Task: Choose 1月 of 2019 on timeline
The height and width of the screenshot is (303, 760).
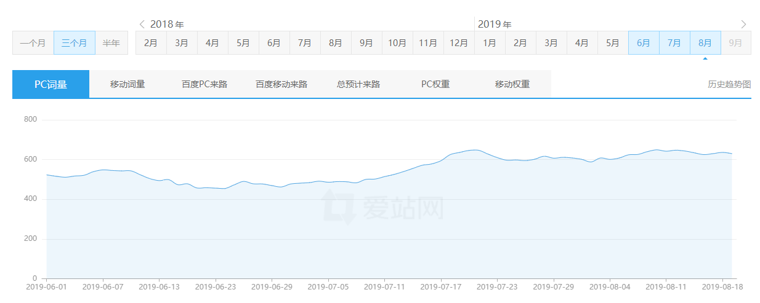Action: click(x=490, y=43)
